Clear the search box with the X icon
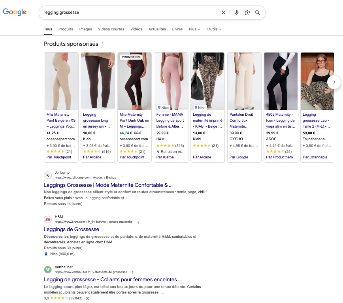The width and height of the screenshot is (343, 303). (x=224, y=13)
